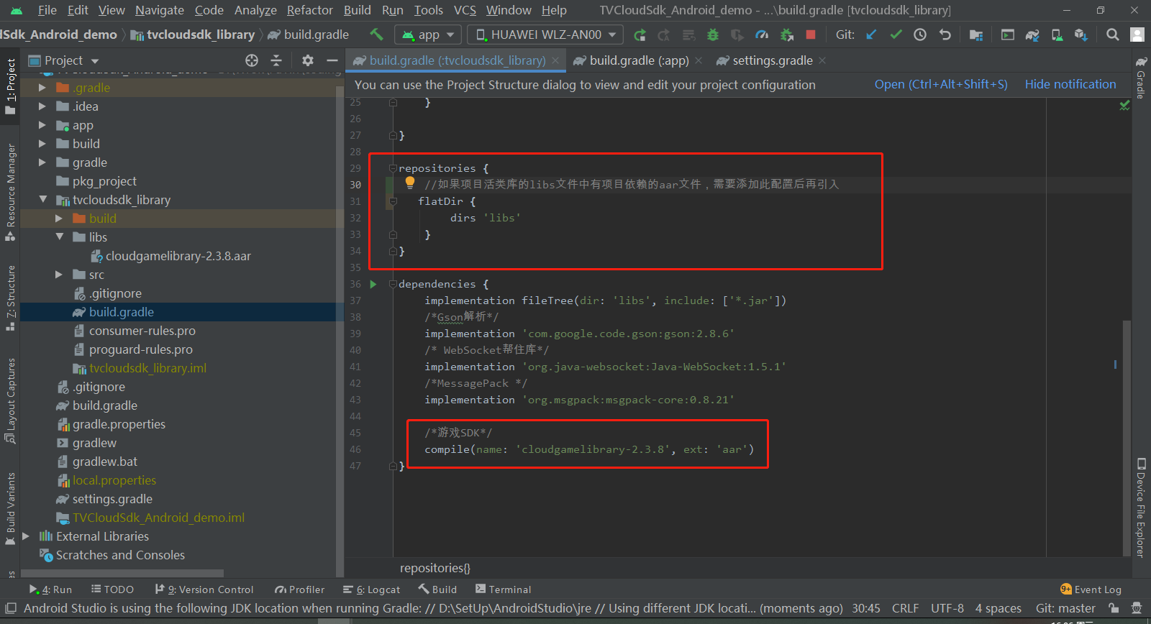Open the TODO tool window

tap(112, 589)
